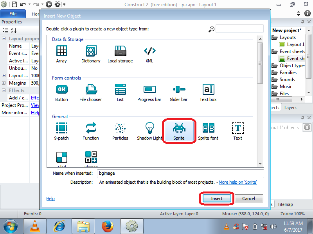The height and width of the screenshot is (234, 313).
Task: Expand the Layout size property
Action: [4, 76]
